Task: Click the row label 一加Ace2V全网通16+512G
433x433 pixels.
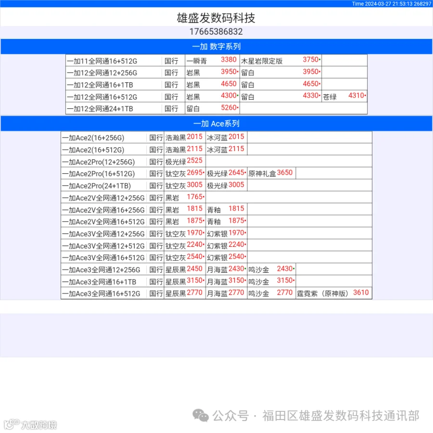Action: [x=103, y=222]
